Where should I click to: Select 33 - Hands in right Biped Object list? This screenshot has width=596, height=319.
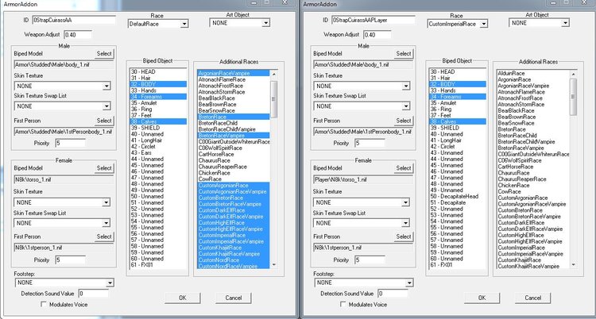458,90
